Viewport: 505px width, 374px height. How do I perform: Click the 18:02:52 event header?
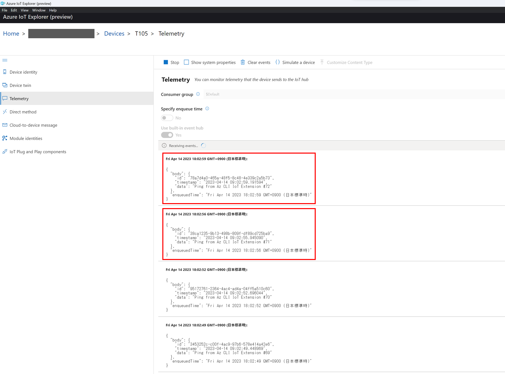click(x=207, y=270)
